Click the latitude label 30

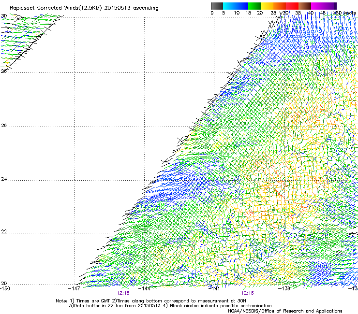pos(4,16)
